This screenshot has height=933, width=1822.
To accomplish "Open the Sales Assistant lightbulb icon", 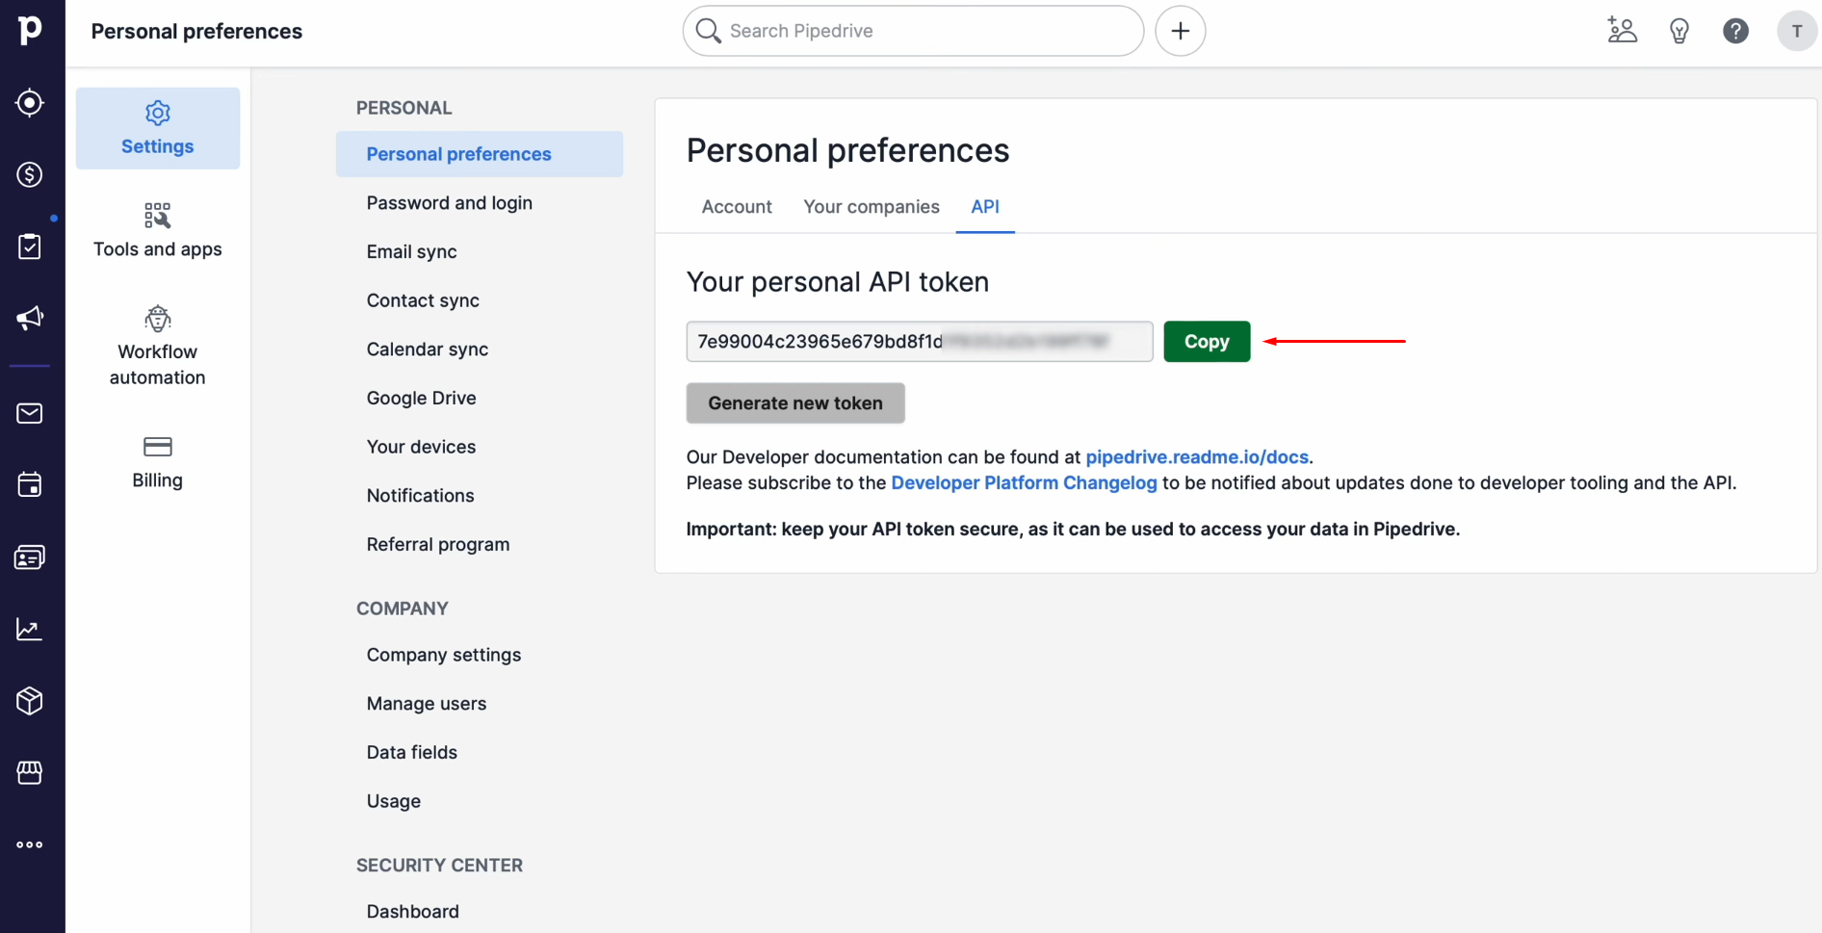I will [x=1679, y=31].
